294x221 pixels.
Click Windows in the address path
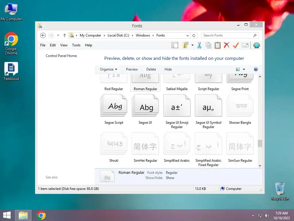pos(143,35)
